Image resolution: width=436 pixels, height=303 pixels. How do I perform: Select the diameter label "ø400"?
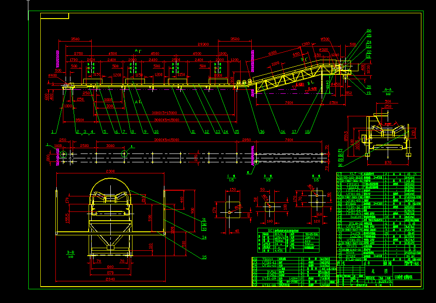(x=52, y=76)
